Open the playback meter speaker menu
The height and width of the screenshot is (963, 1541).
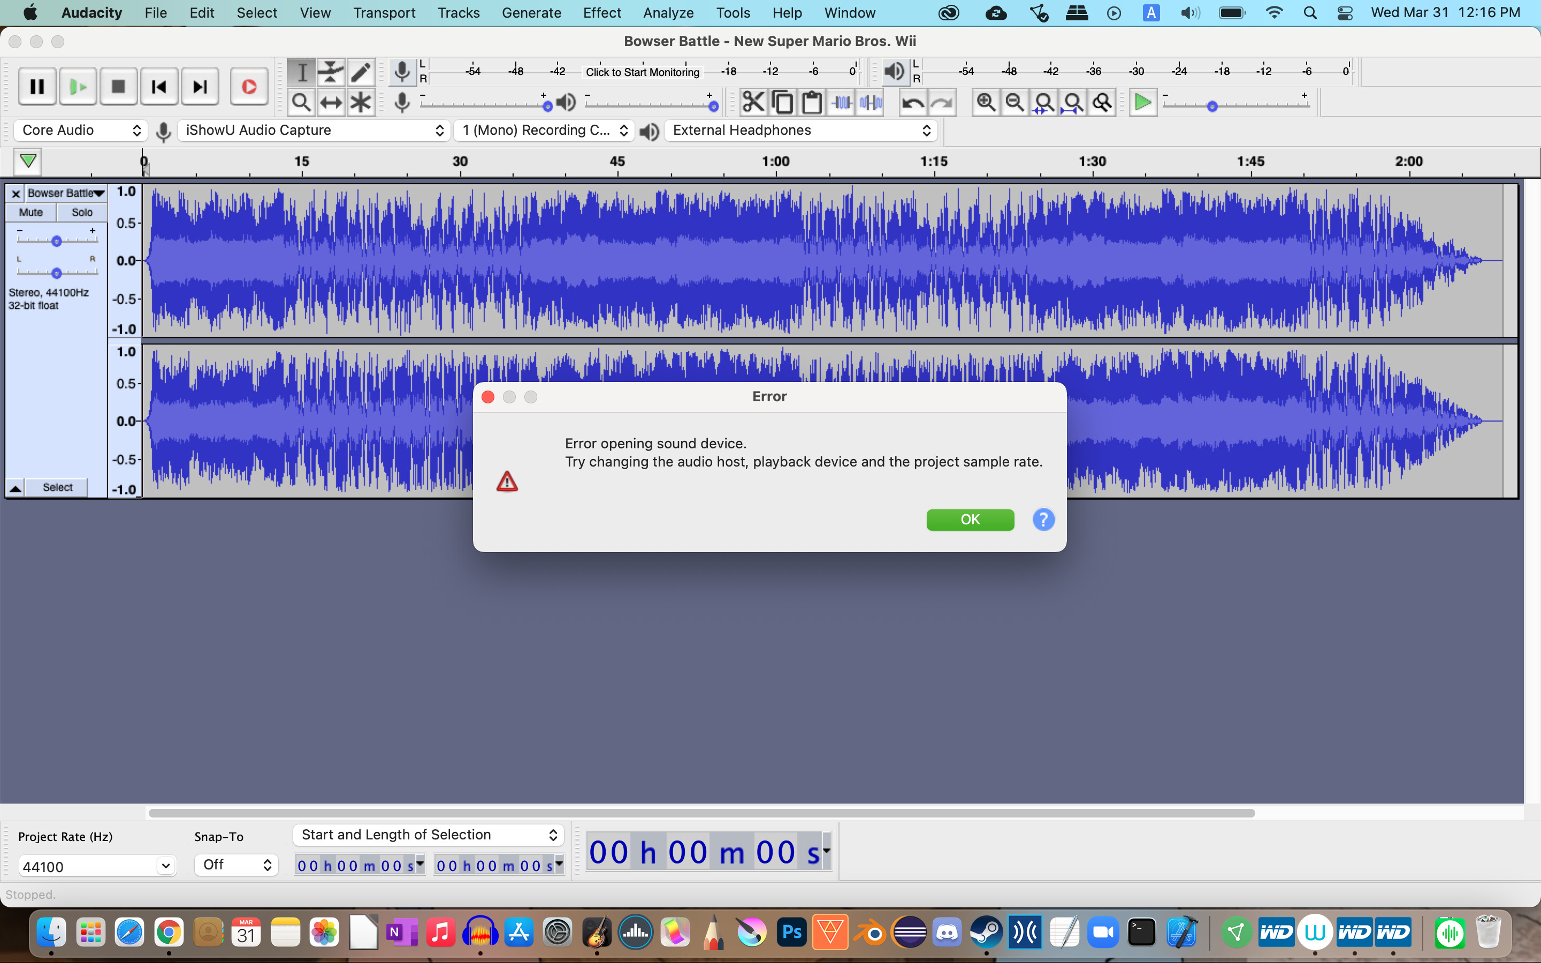tap(895, 71)
